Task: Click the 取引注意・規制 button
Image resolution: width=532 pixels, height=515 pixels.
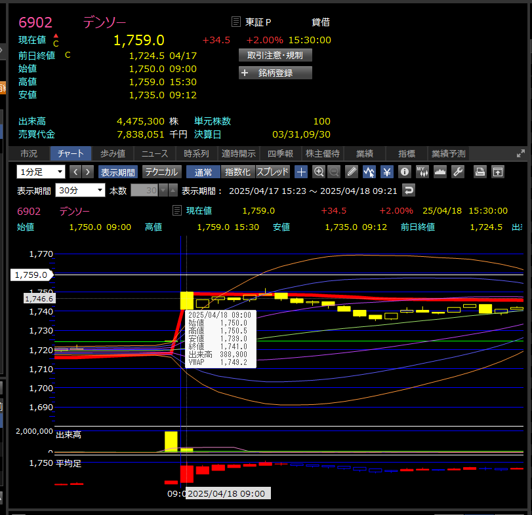Action: 275,55
